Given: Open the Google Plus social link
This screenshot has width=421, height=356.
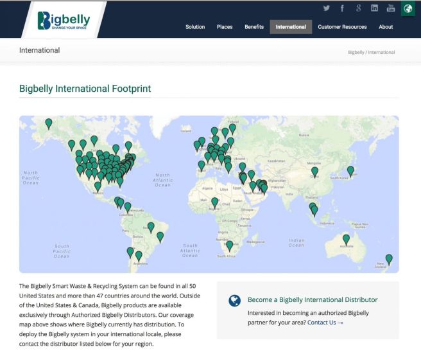Looking at the screenshot, I should click(359, 8).
